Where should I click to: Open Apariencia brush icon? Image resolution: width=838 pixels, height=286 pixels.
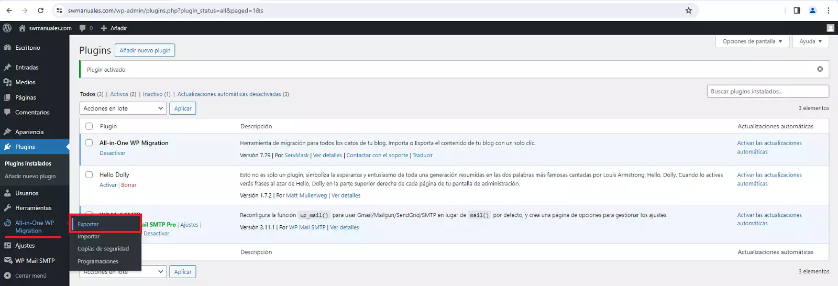click(7, 132)
